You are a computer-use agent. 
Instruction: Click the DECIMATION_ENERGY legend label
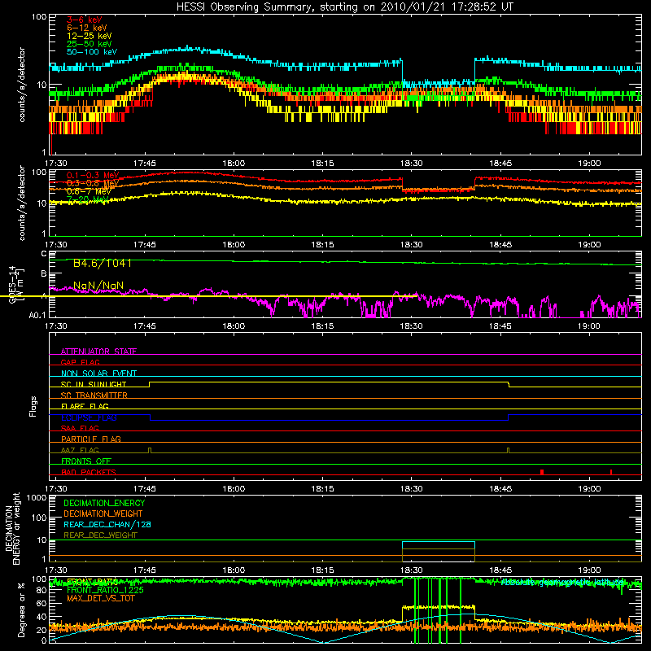pyautogui.click(x=104, y=503)
